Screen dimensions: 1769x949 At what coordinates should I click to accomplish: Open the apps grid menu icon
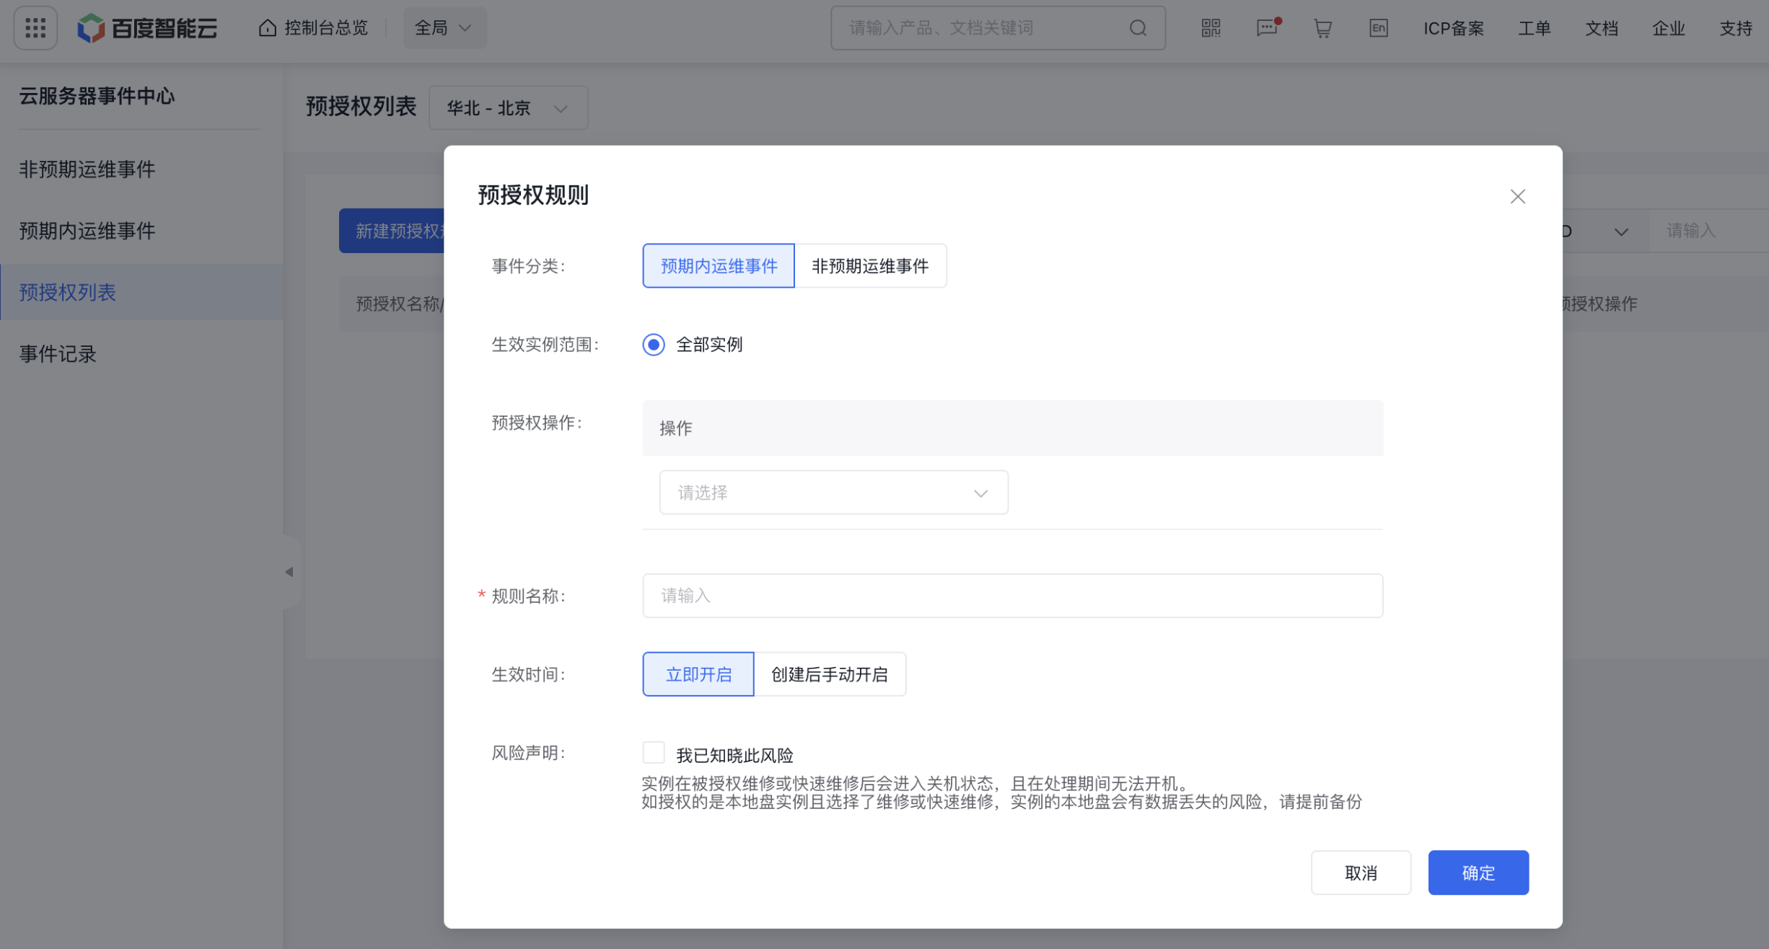35,28
